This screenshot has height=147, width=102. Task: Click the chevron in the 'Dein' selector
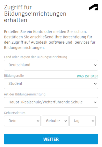click(38, 121)
